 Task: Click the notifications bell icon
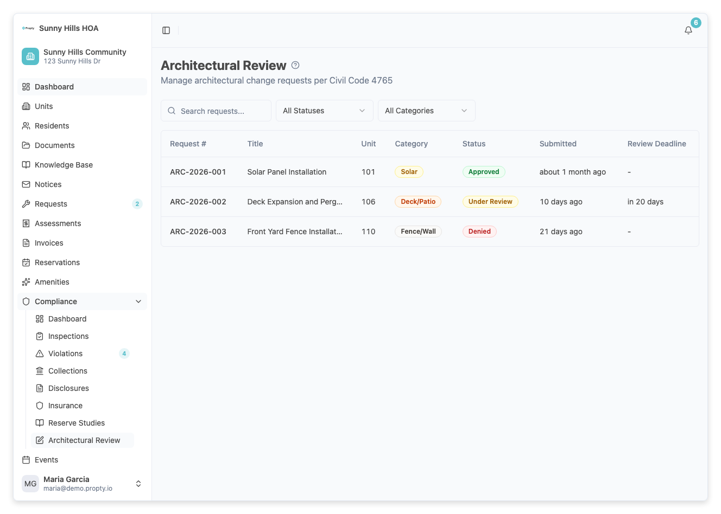[688, 30]
